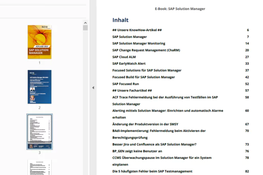The image size is (263, 175).
Task: Open 'SAP EarlyWatch Alert' entry
Action: coord(129,64)
